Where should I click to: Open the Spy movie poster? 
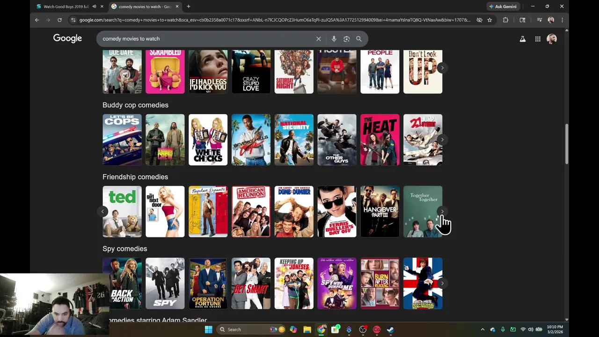click(x=165, y=283)
